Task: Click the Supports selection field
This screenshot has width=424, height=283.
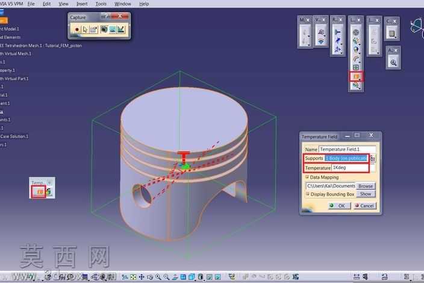Action: 346,158
